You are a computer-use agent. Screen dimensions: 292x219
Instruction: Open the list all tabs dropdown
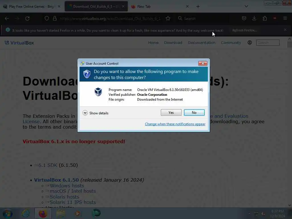click(x=246, y=6)
